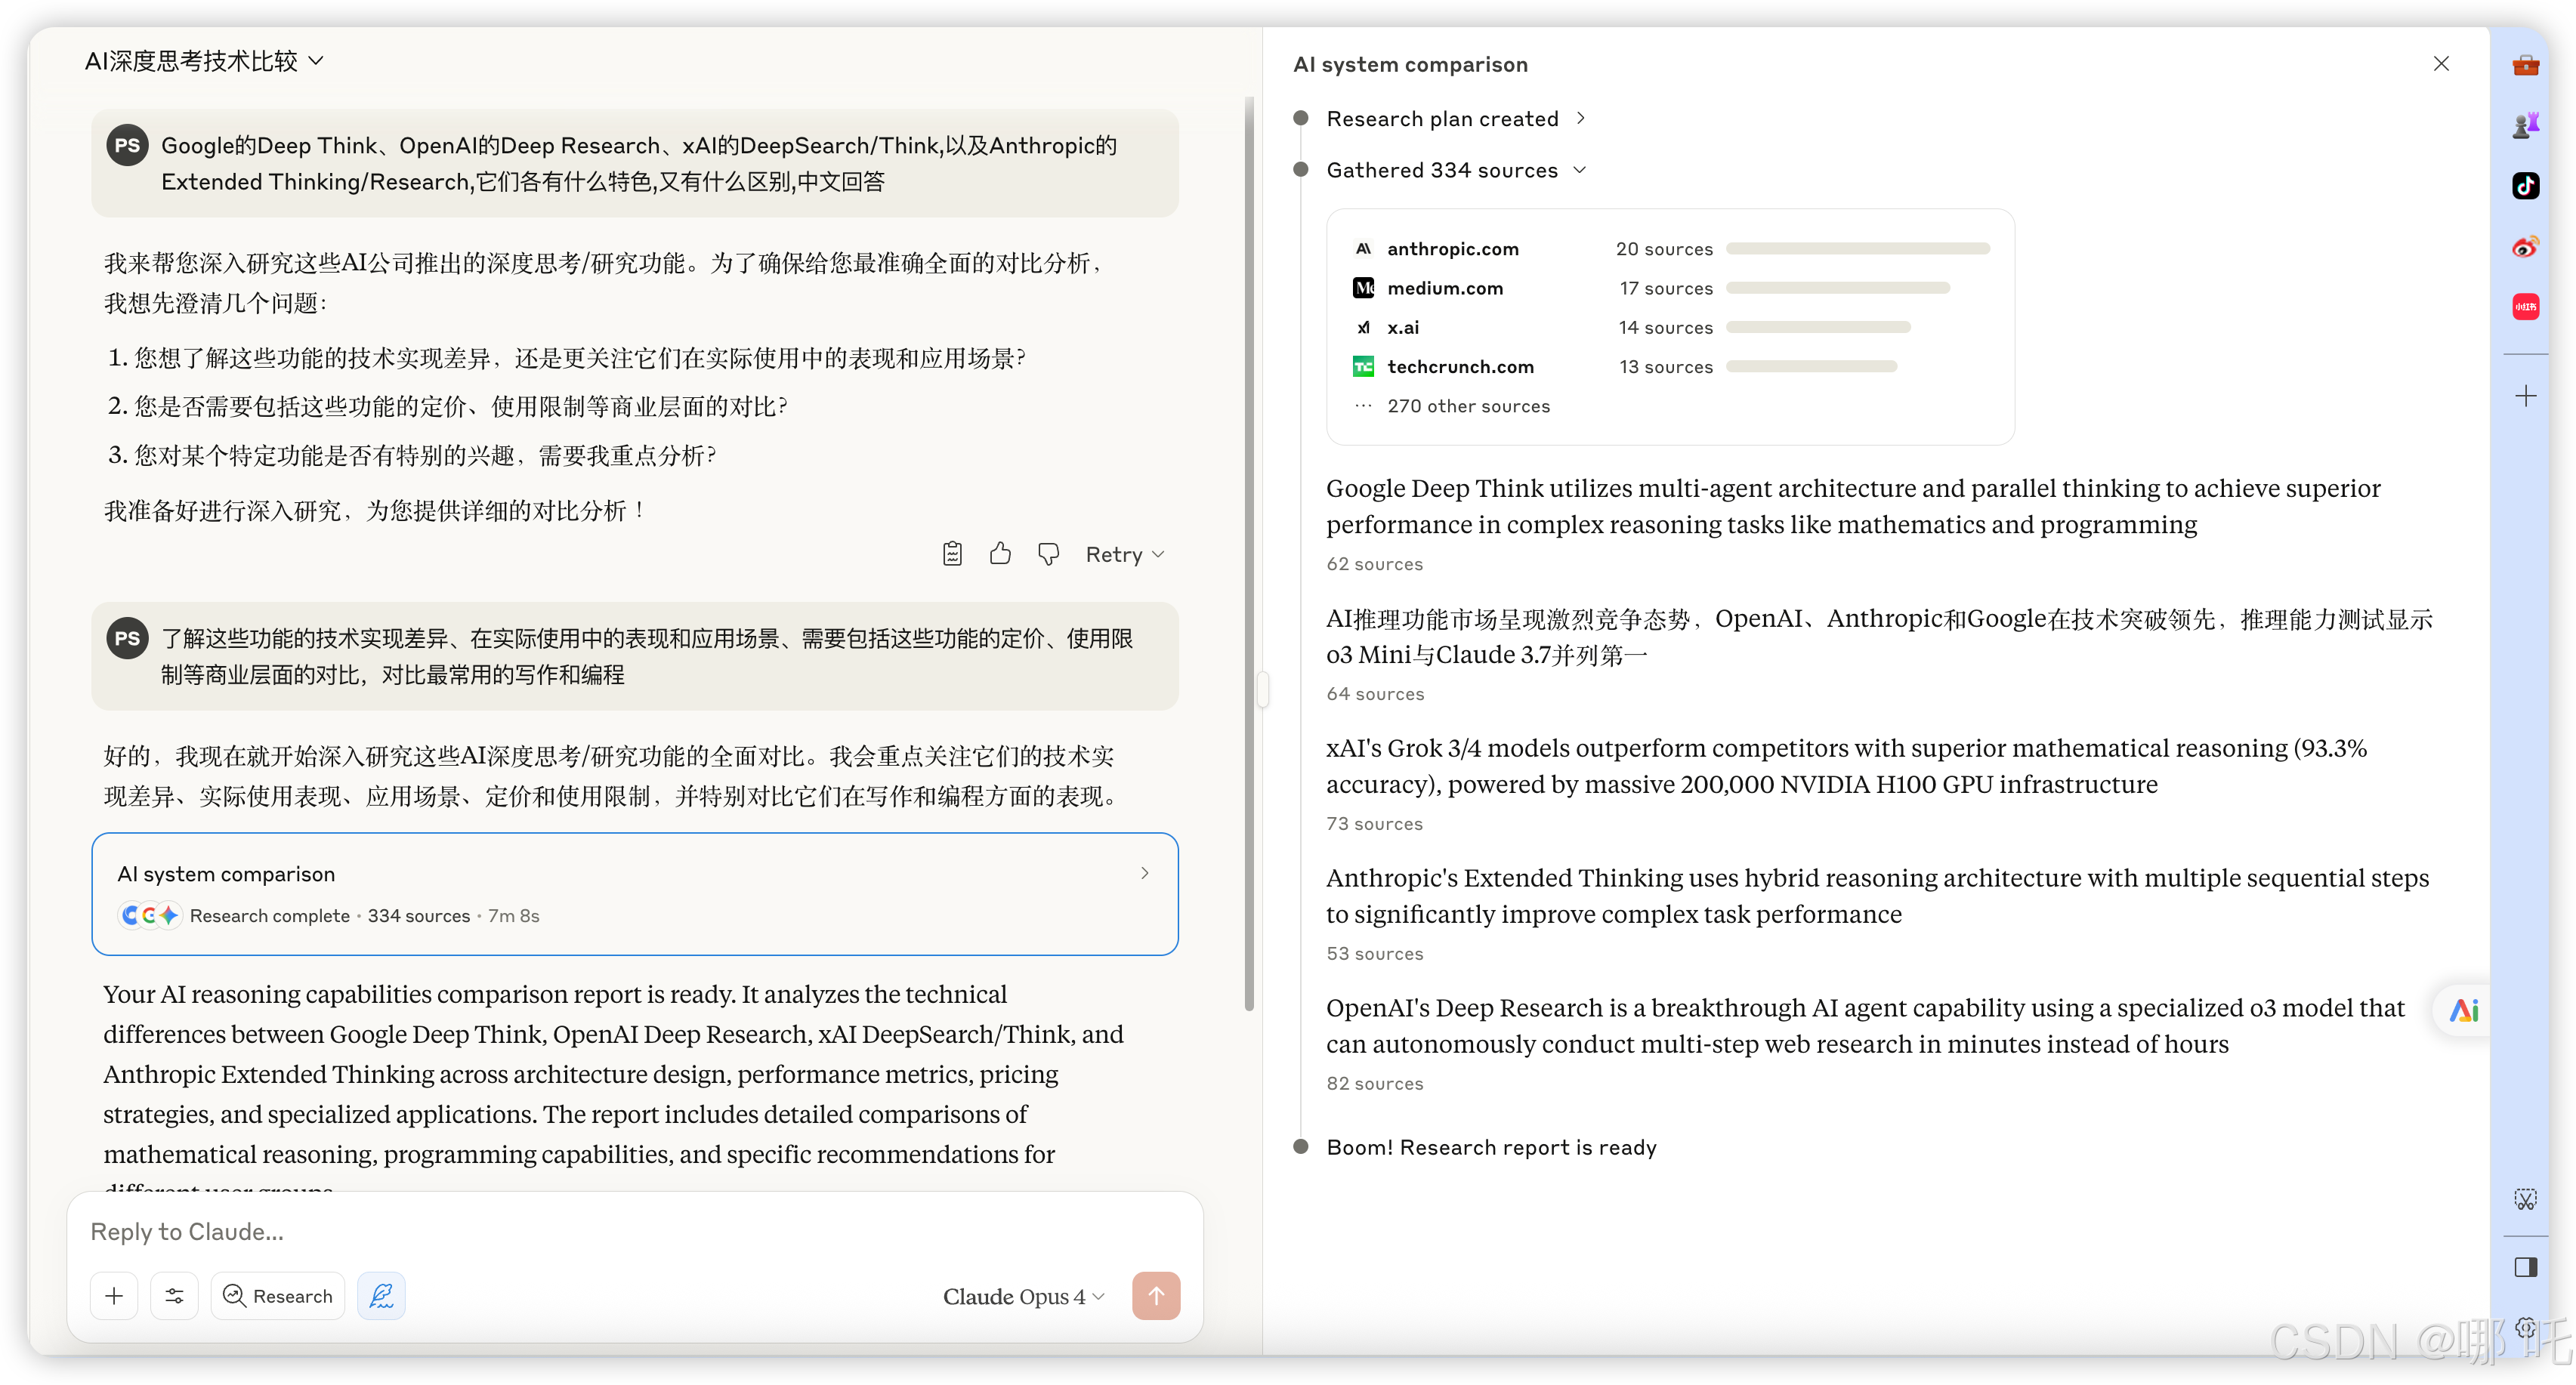
Task: Click the techcrunch.com sources row
Action: (1670, 367)
